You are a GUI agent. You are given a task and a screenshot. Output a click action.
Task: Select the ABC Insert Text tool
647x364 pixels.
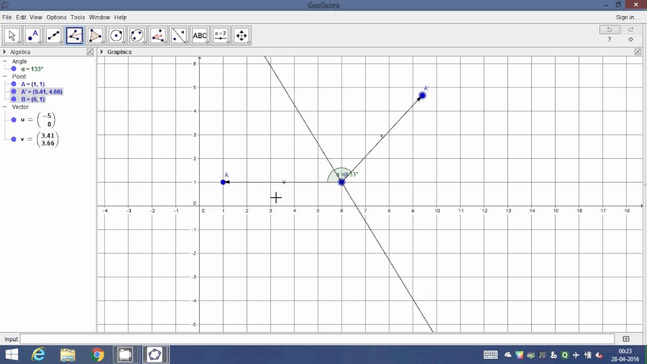pyautogui.click(x=200, y=35)
